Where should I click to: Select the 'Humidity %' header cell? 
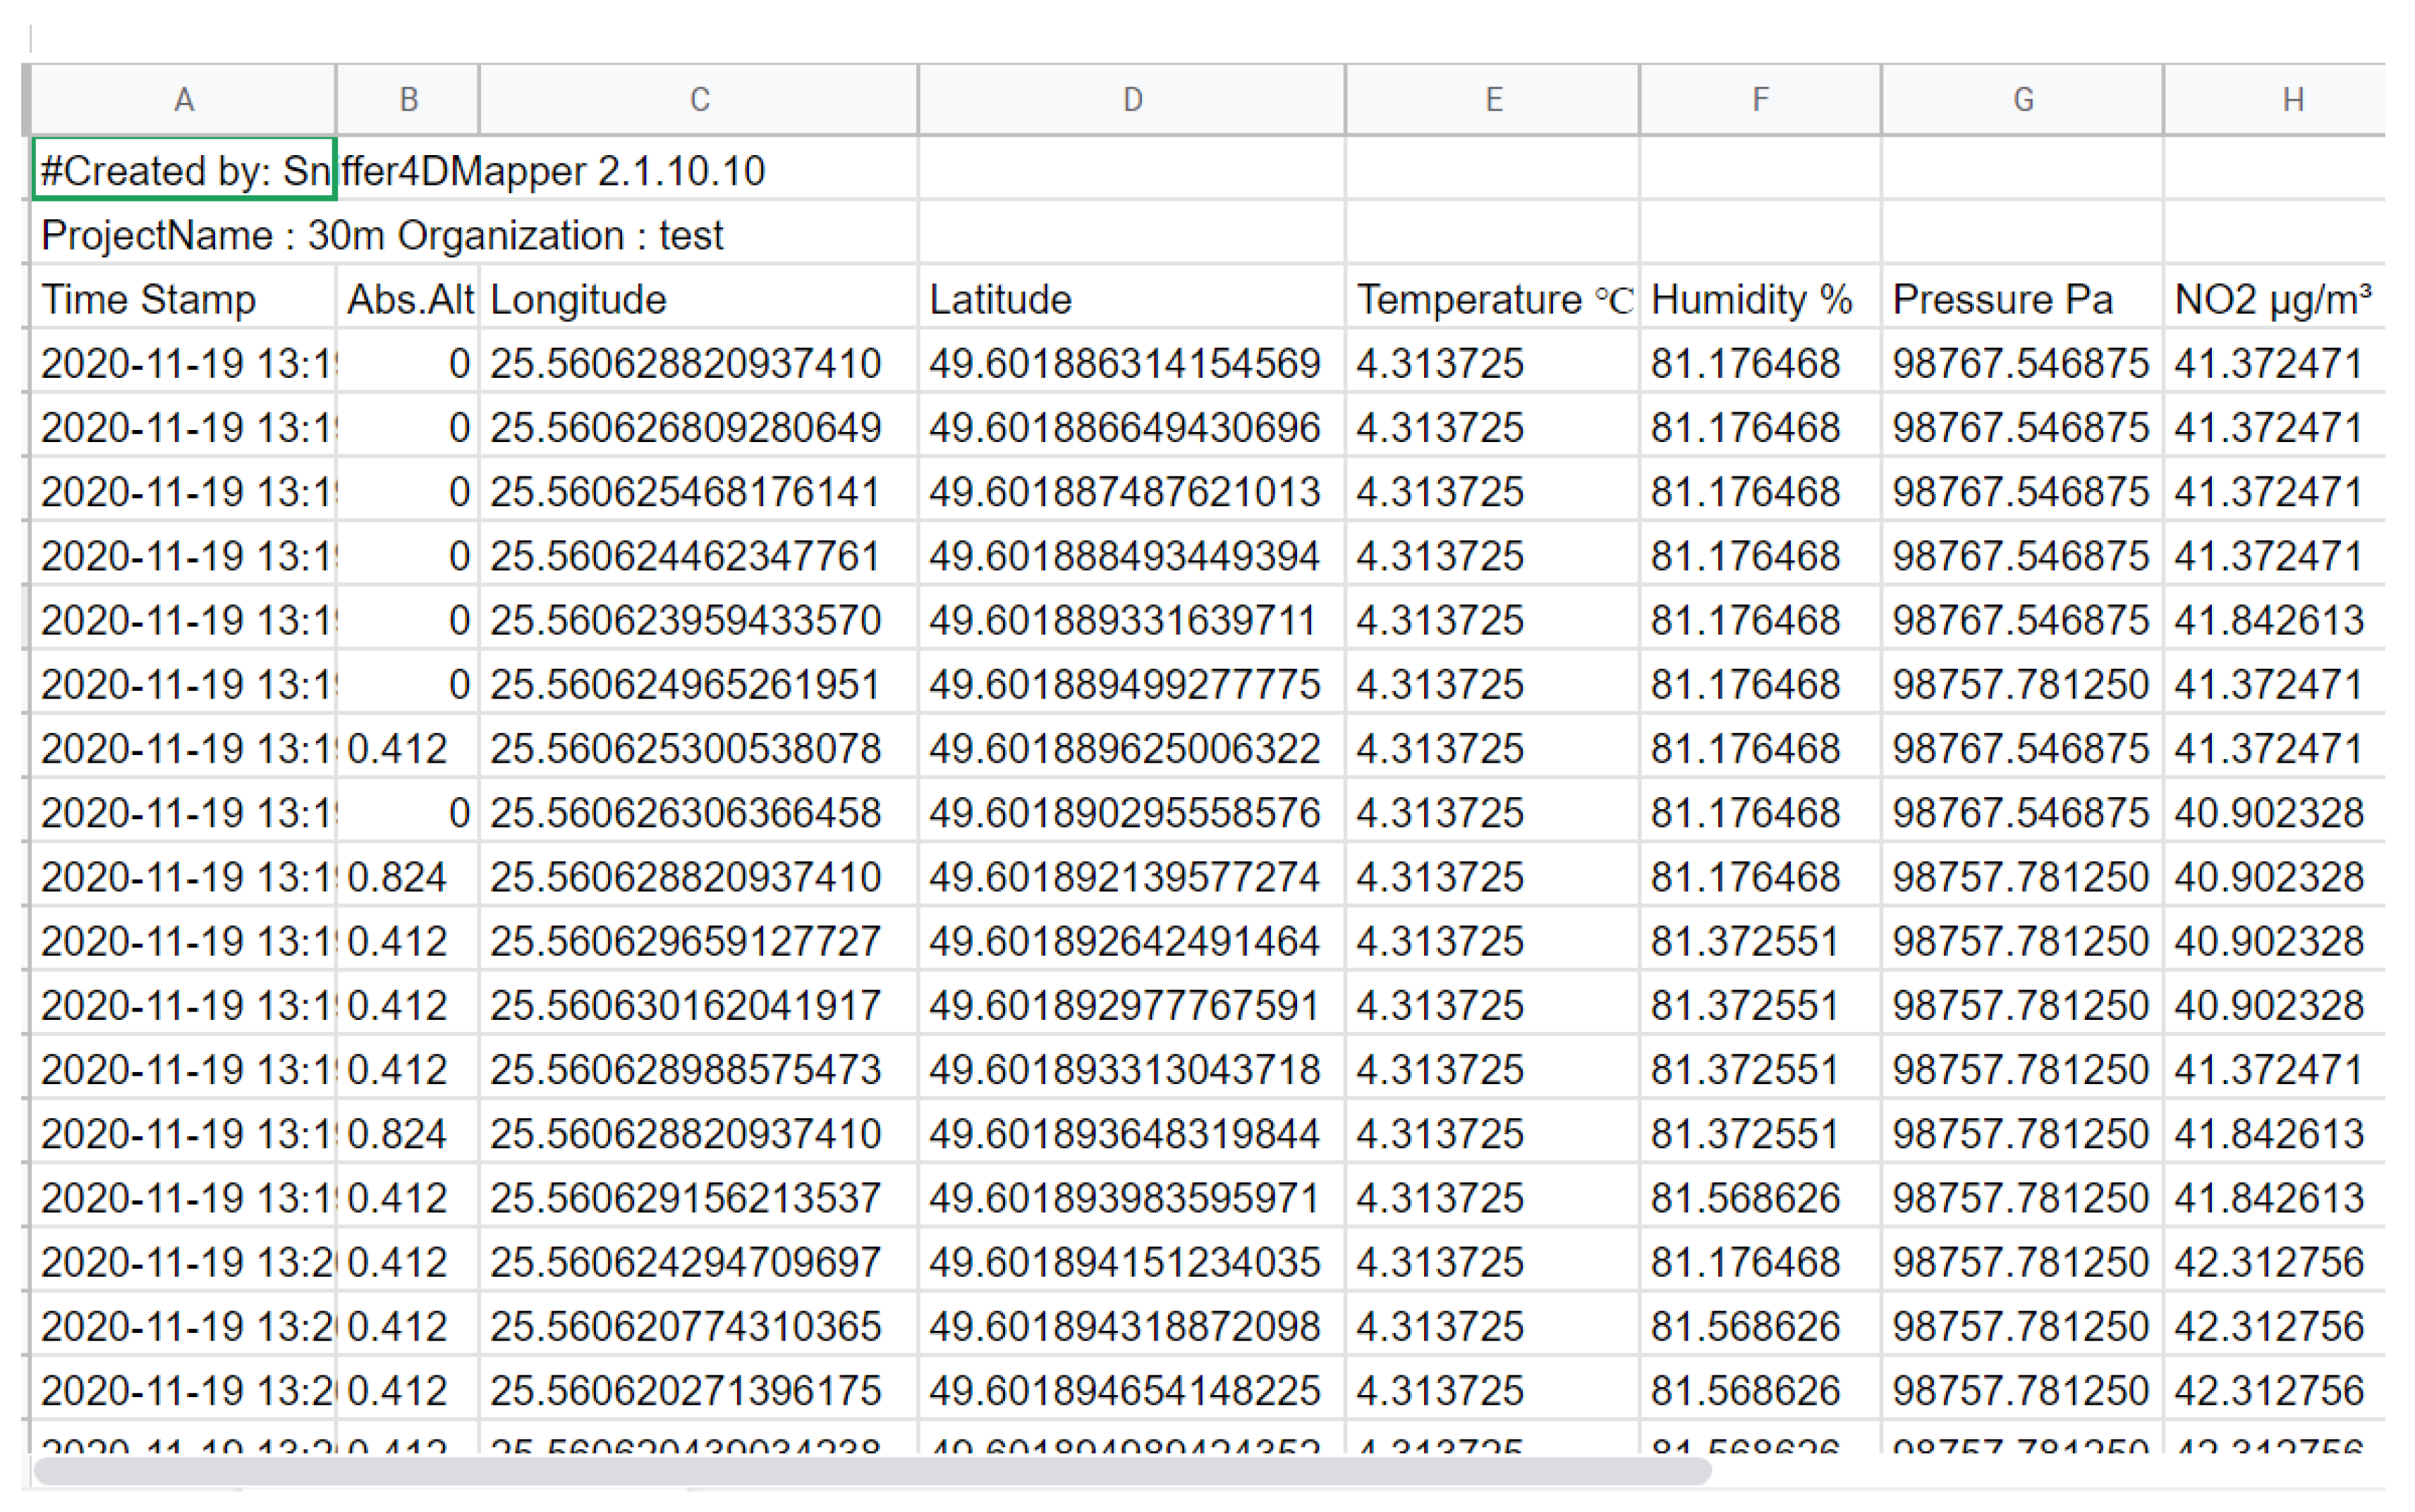click(1760, 299)
